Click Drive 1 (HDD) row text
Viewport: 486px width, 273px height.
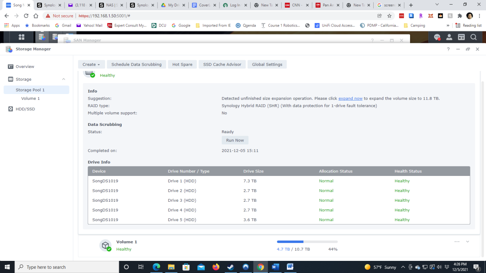pyautogui.click(x=182, y=181)
